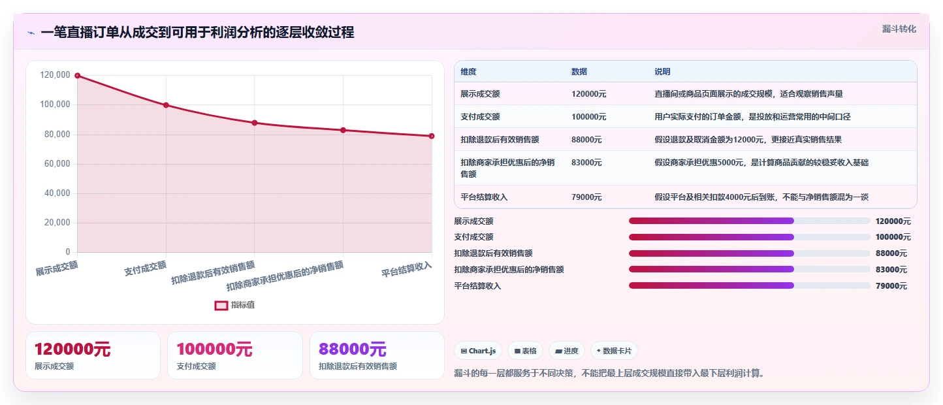The image size is (943, 405).
Task: Toggle the 指标值 legend swatch
Action: click(x=221, y=305)
